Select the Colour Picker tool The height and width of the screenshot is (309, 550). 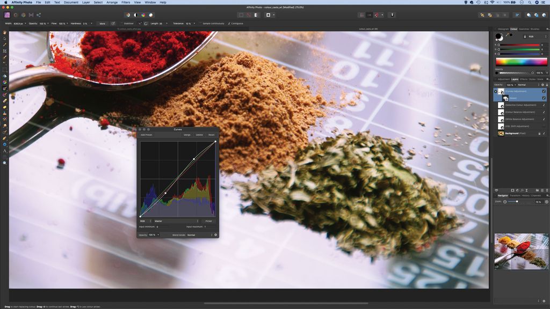tap(4, 45)
